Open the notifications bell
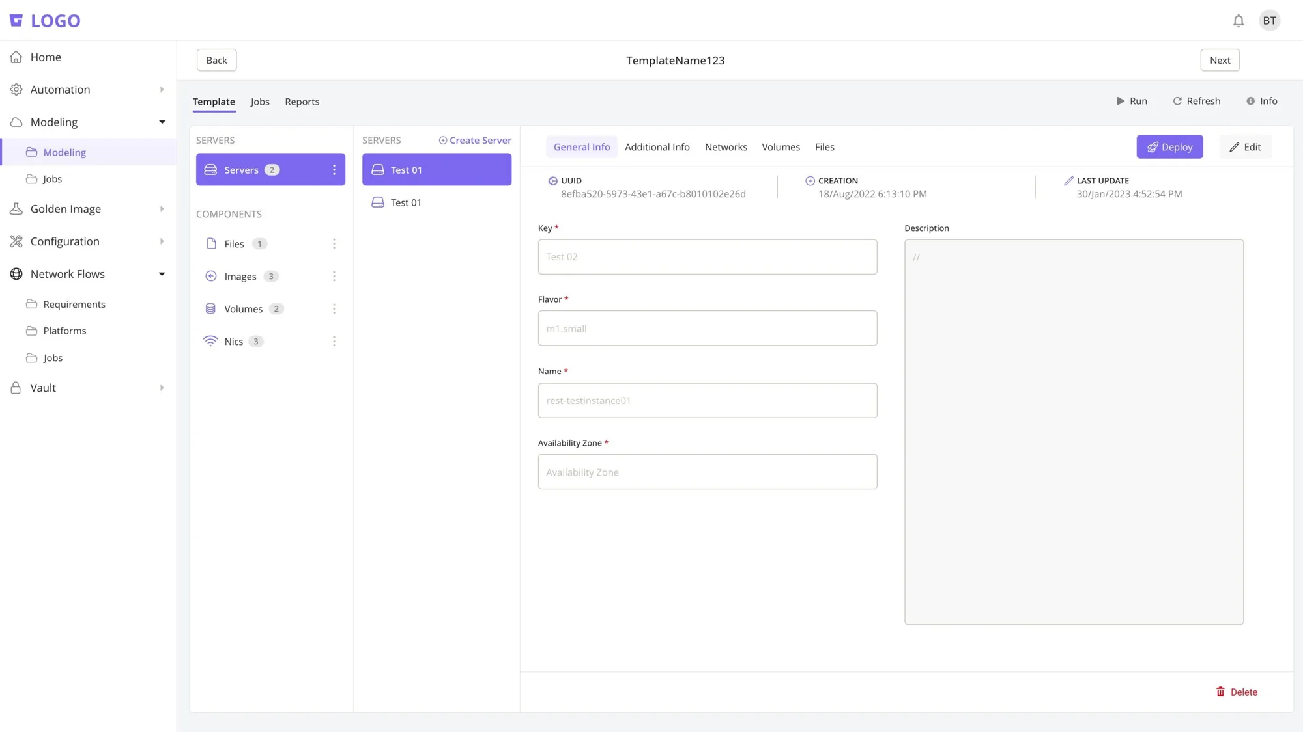The image size is (1303, 732). pos(1239,21)
